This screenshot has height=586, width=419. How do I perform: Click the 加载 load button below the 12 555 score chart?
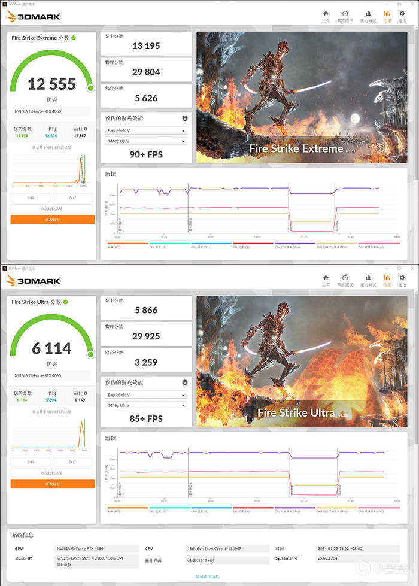coord(31,198)
